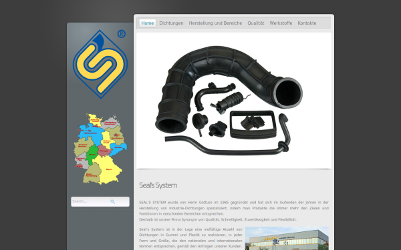The image size is (401, 250).
Task: Select green Hessen region on map
Action: 92,155
